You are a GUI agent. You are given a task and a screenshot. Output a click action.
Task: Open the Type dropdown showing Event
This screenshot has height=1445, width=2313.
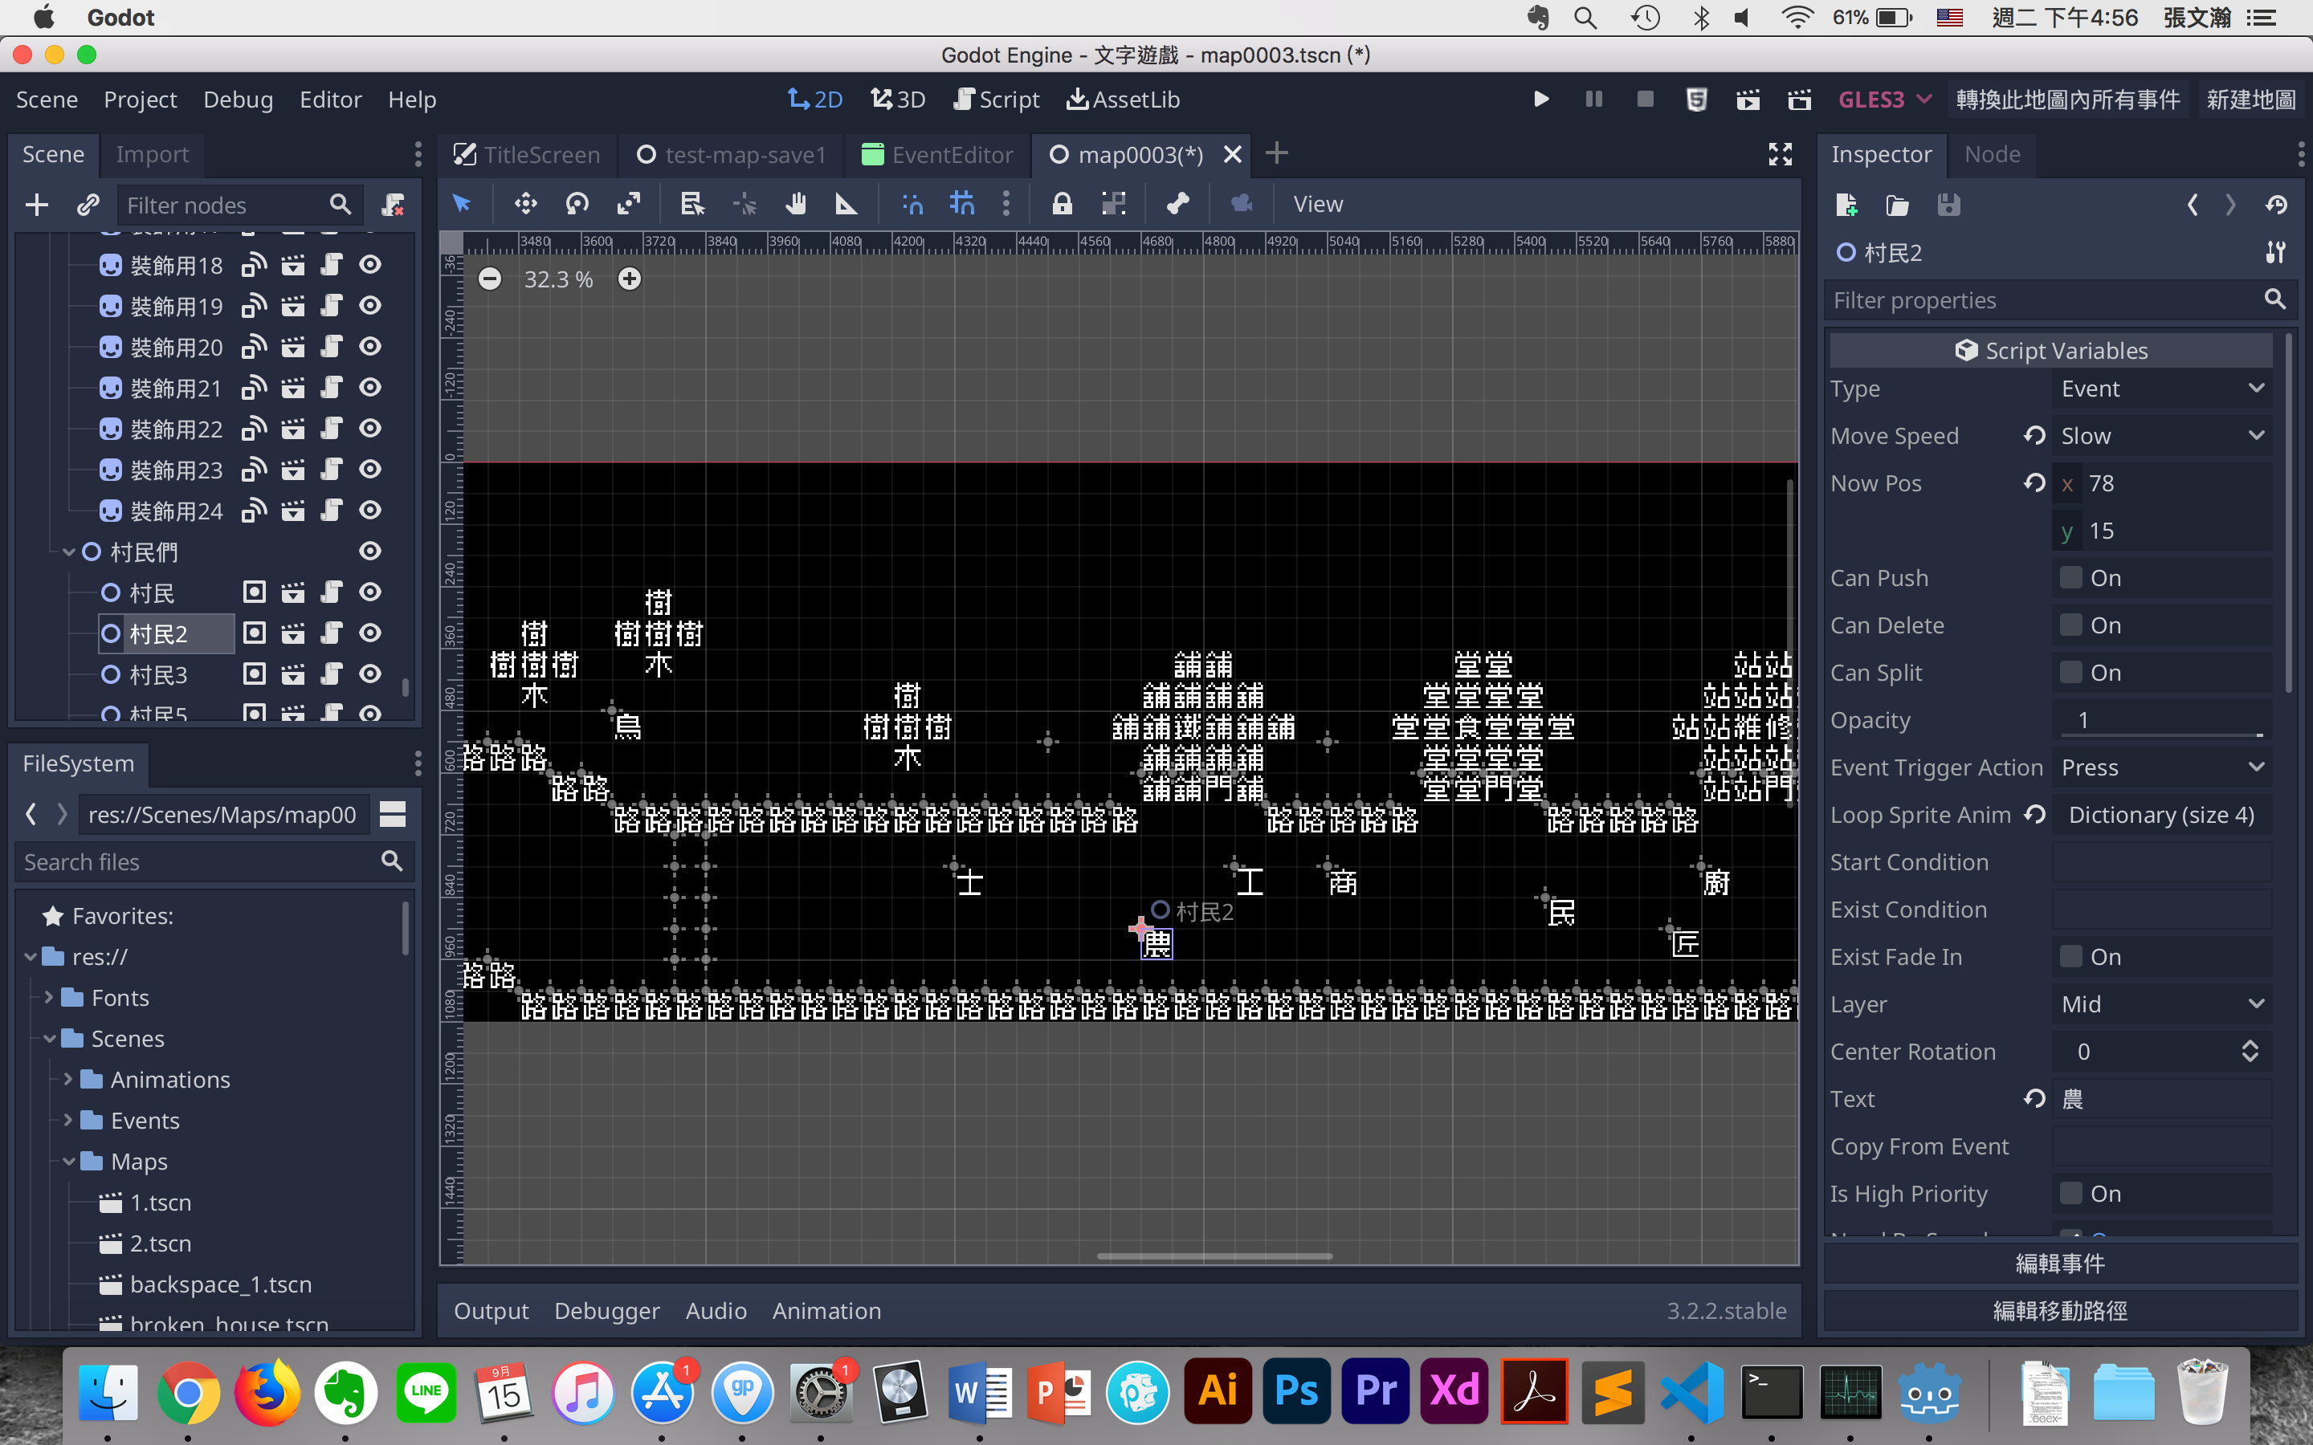(2161, 389)
